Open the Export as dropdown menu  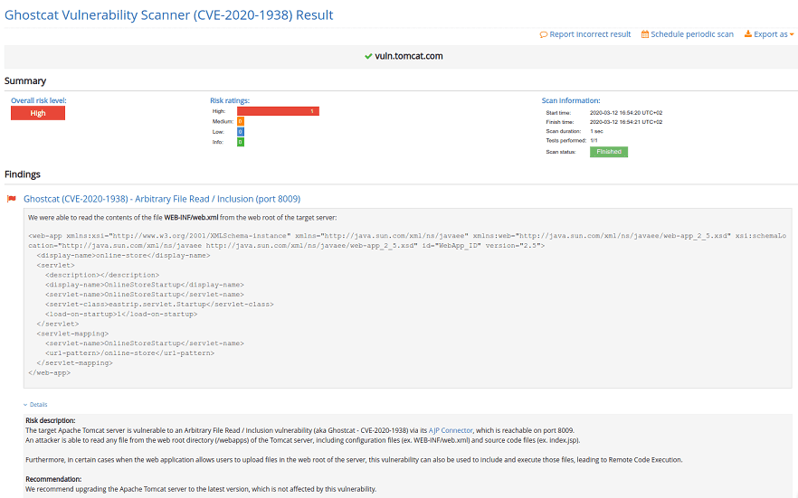[x=771, y=34]
